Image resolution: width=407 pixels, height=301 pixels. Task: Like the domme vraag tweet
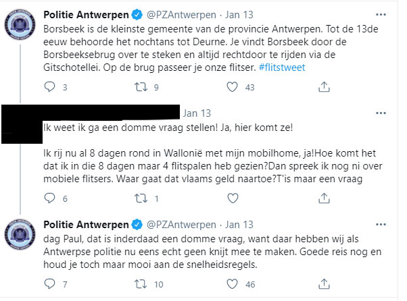(233, 198)
